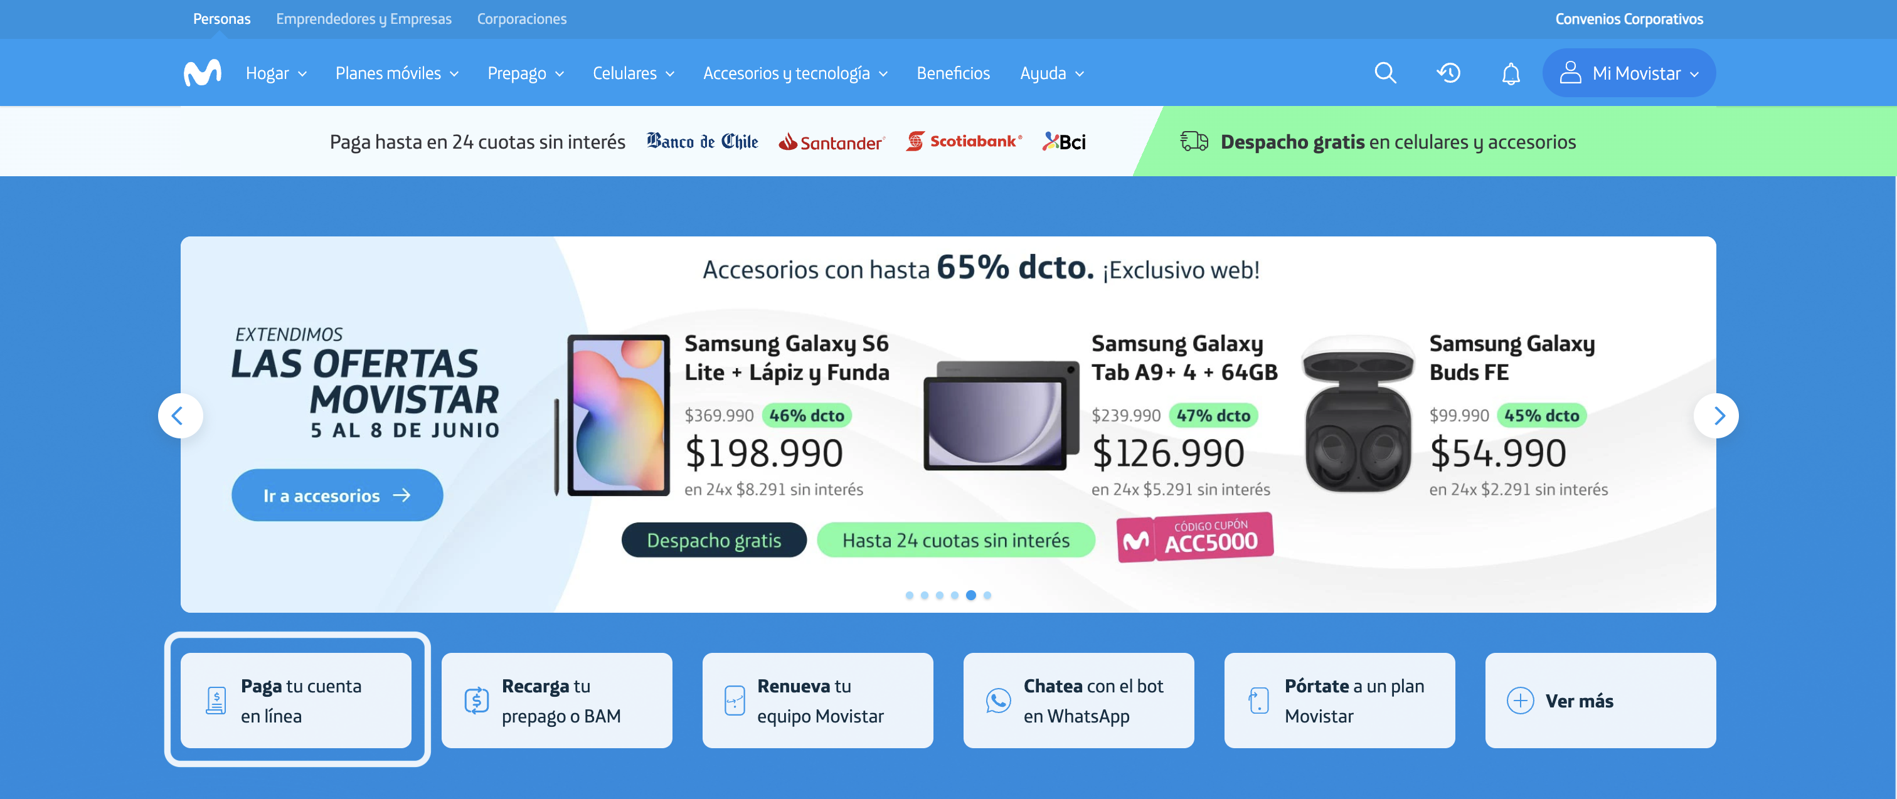Image resolution: width=1897 pixels, height=799 pixels.
Task: Click the Samsung Galaxy Buds FE image
Action: pos(1358,415)
